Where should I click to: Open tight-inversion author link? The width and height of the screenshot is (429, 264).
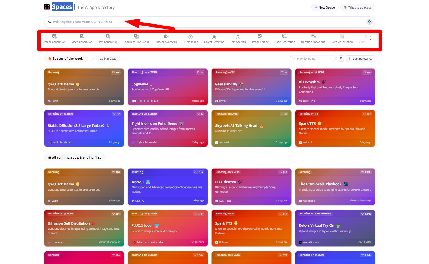coord(145,142)
